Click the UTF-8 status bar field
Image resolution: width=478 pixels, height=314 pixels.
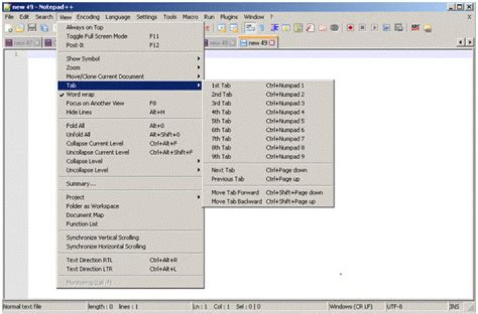click(x=416, y=307)
